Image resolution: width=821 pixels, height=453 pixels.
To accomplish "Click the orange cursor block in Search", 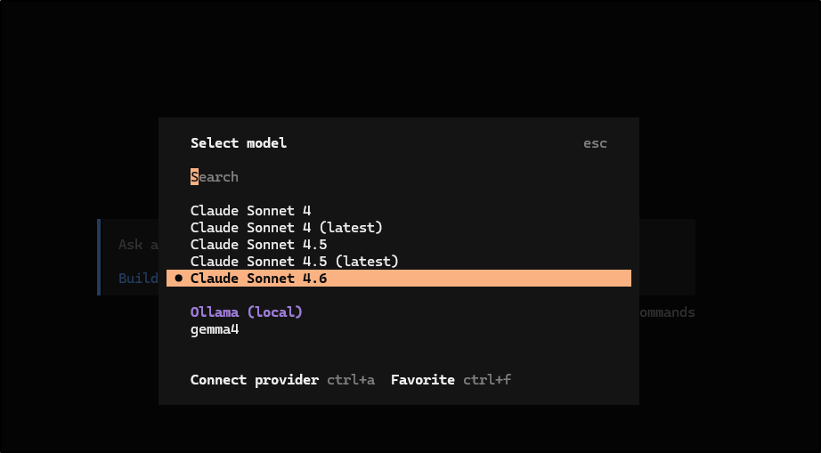I will coord(194,177).
